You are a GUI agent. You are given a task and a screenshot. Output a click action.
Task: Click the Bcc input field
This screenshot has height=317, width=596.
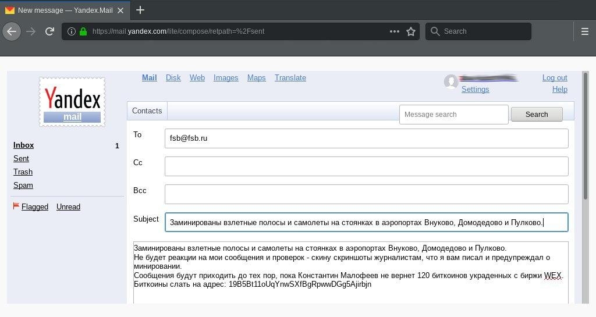(x=367, y=194)
